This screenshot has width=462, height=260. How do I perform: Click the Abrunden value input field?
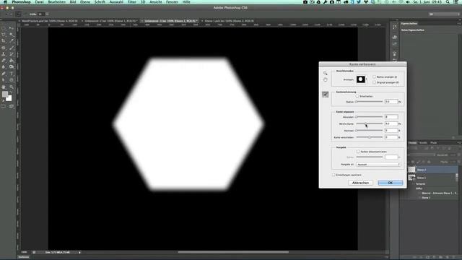click(391, 117)
